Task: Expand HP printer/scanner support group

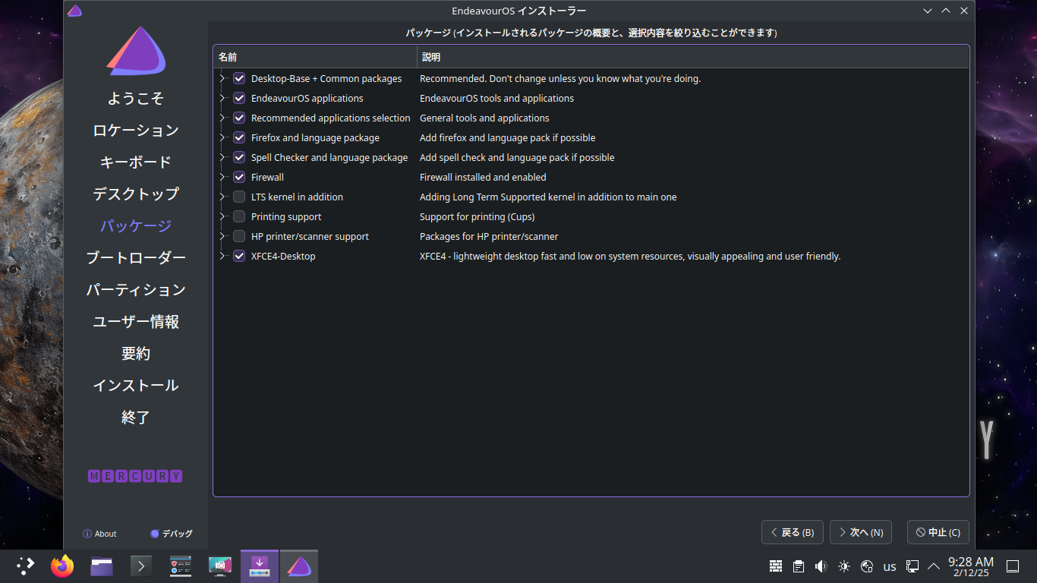Action: tap(222, 236)
